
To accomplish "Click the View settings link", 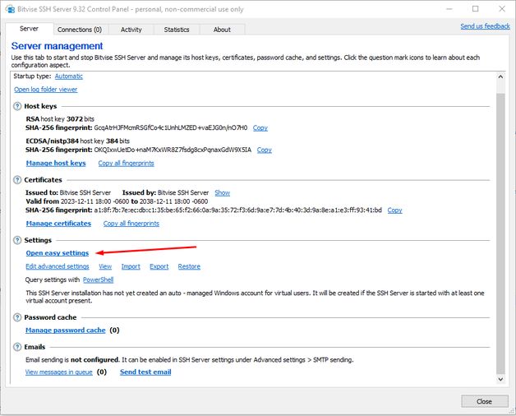I will pyautogui.click(x=105, y=266).
